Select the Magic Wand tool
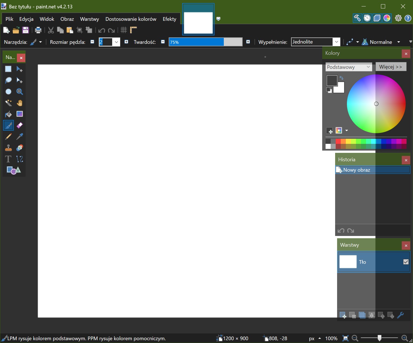 coord(8,103)
